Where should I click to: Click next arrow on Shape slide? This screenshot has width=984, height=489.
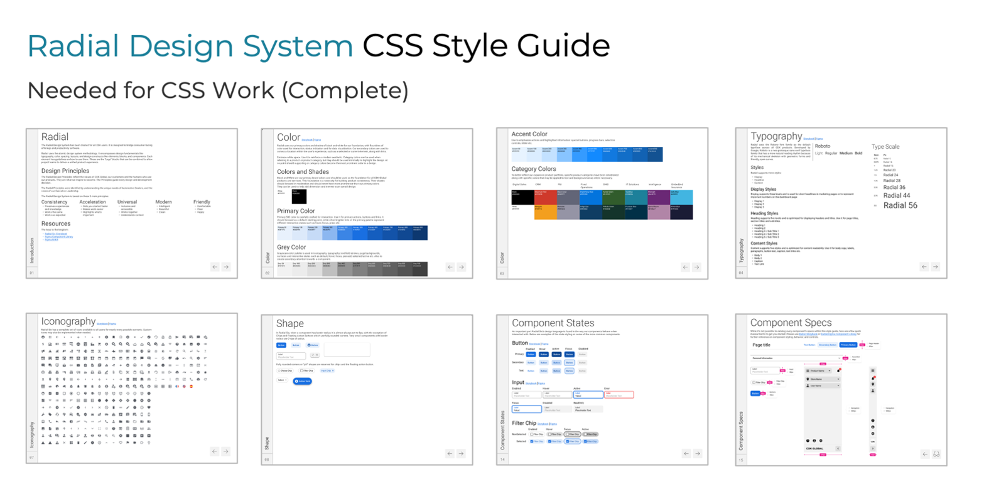(461, 453)
